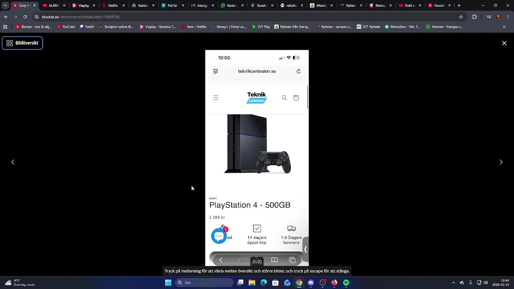Close the image viewer overlay
The width and height of the screenshot is (514, 289).
pyautogui.click(x=504, y=43)
